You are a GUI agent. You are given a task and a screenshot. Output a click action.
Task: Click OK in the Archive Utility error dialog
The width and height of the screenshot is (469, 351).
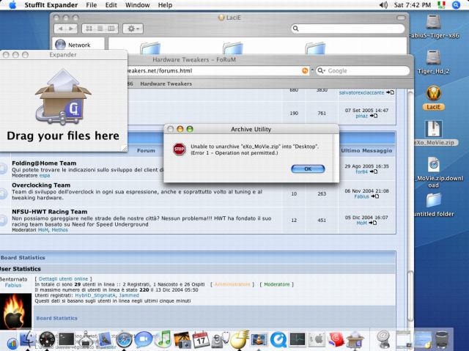click(308, 169)
